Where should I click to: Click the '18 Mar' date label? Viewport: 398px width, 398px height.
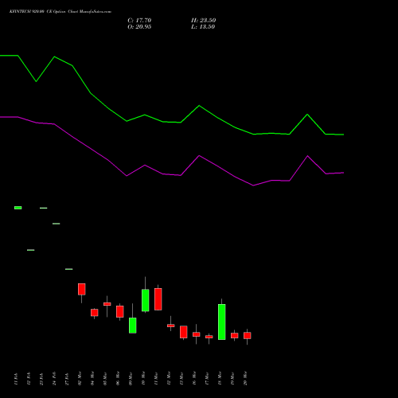[x=220, y=379]
